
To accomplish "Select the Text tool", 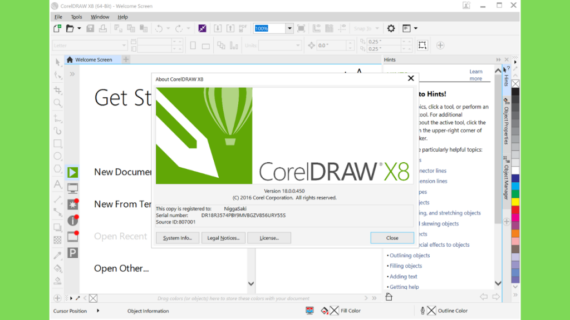I will click(x=58, y=184).
